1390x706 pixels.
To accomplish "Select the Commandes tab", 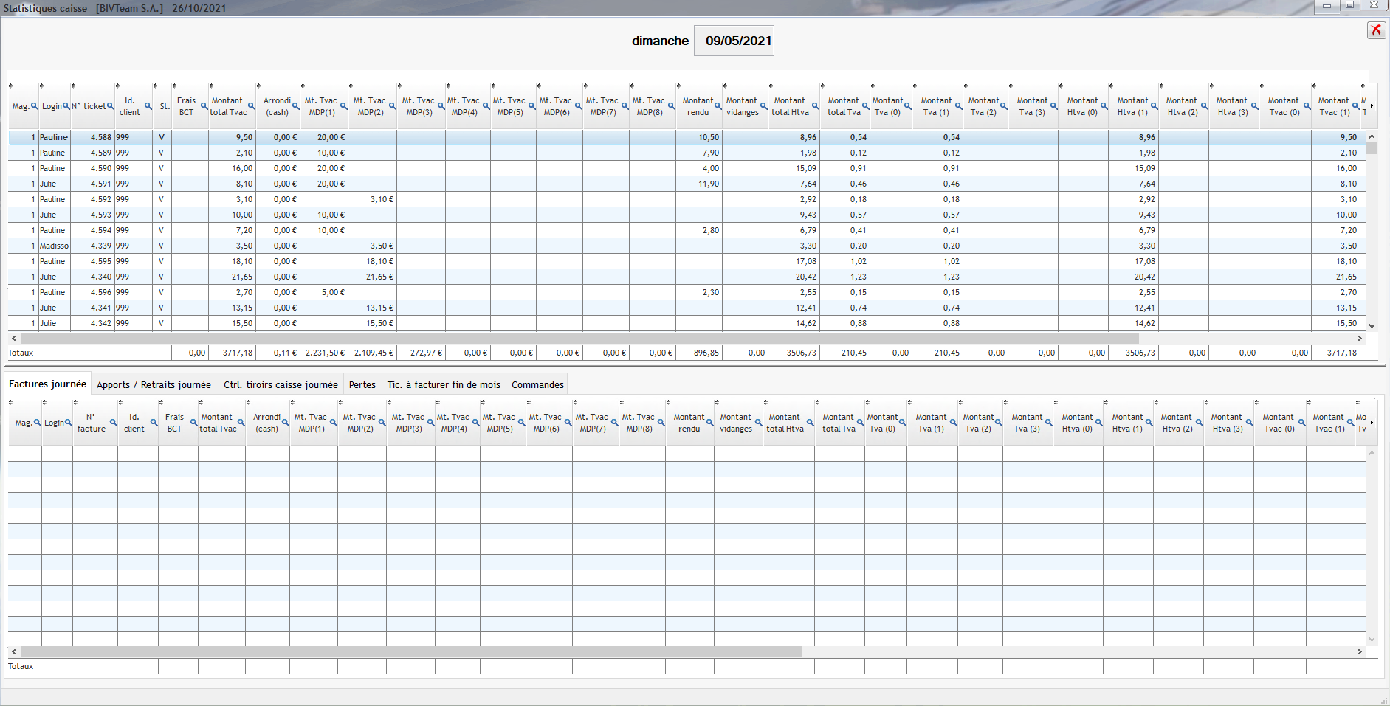I will tap(537, 384).
